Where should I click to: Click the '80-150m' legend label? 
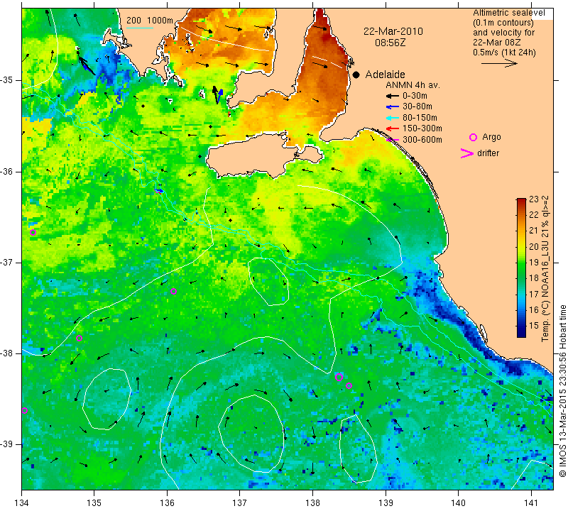(420, 118)
